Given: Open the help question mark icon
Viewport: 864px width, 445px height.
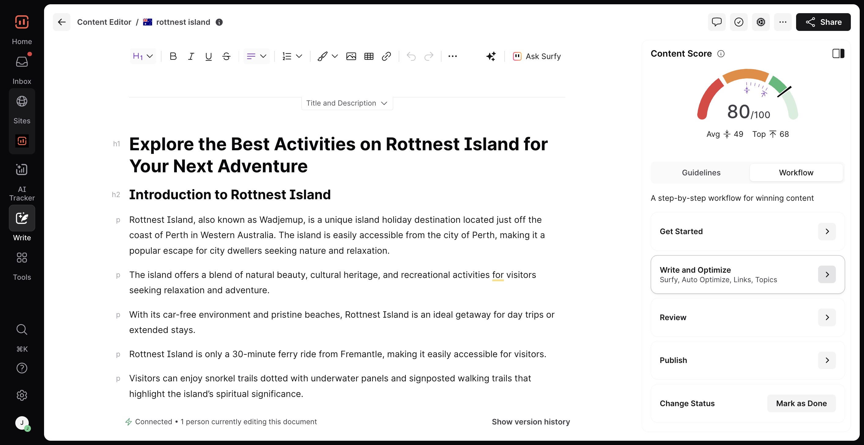Looking at the screenshot, I should (22, 368).
